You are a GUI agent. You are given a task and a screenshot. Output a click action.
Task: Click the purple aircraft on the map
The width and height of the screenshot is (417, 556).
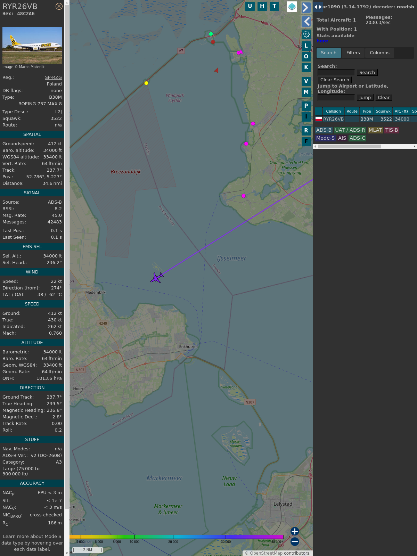(x=157, y=277)
